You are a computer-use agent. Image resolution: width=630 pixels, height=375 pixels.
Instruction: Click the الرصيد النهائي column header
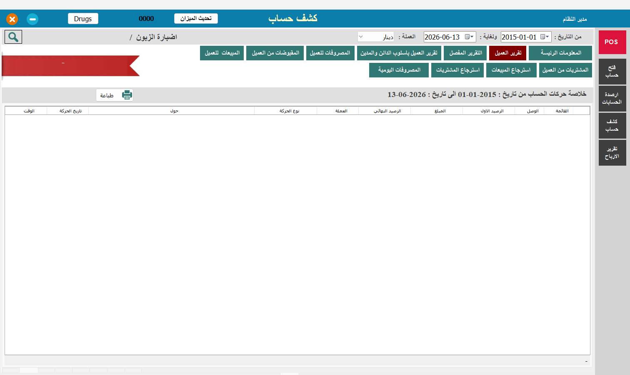pyautogui.click(x=385, y=111)
